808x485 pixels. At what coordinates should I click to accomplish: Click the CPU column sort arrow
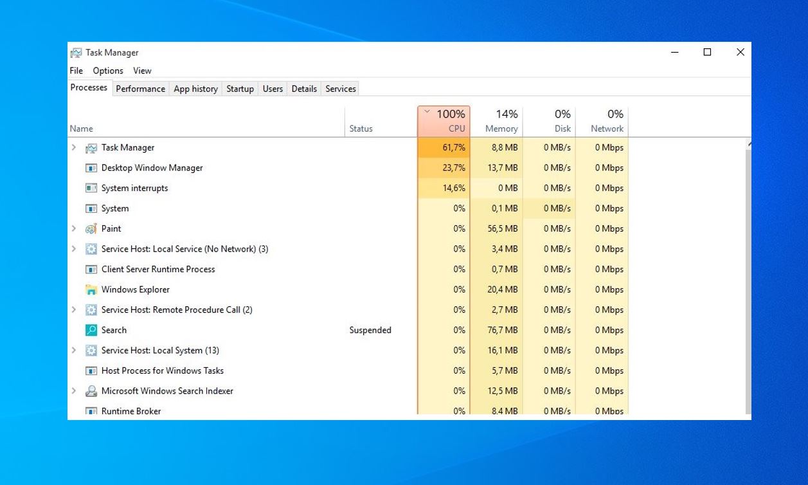coord(426,111)
